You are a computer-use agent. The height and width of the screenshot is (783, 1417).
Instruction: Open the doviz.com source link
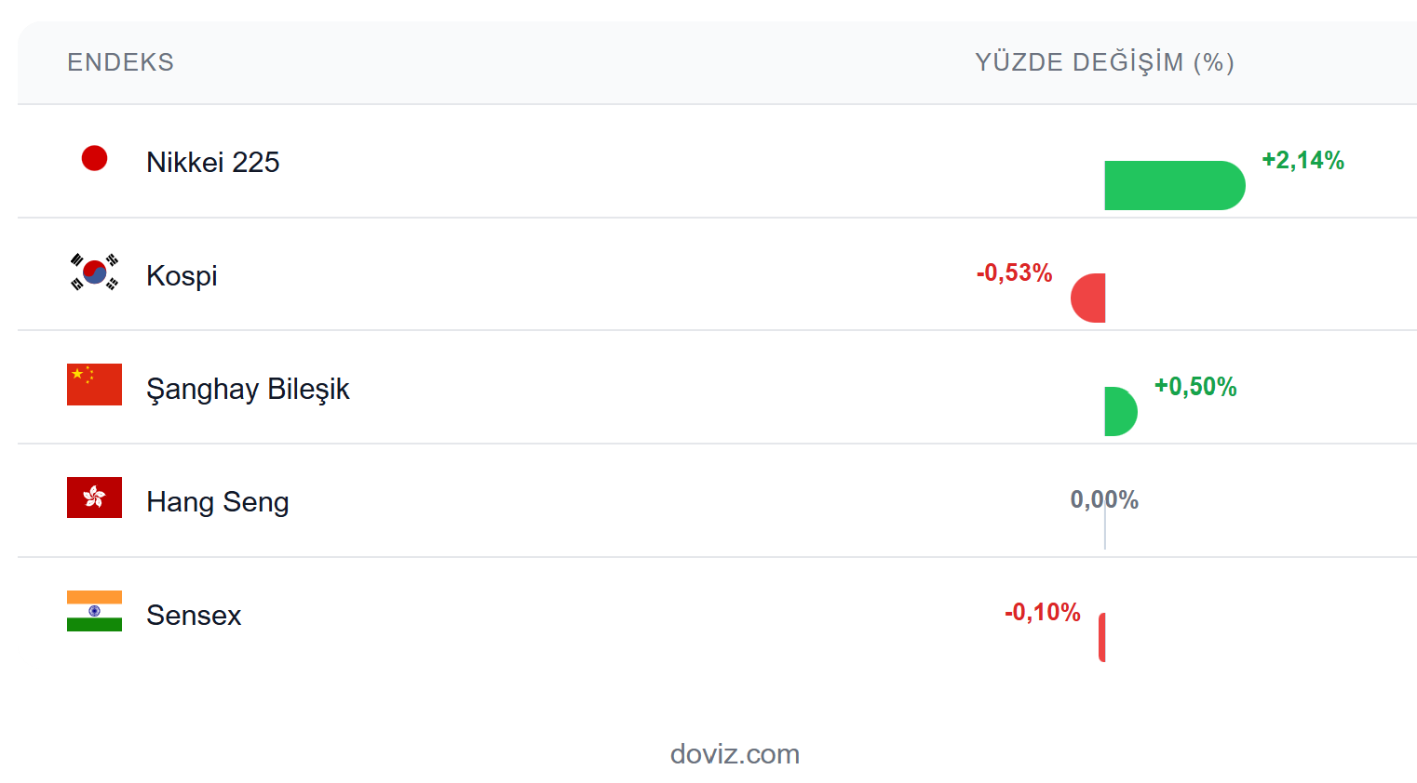click(735, 754)
